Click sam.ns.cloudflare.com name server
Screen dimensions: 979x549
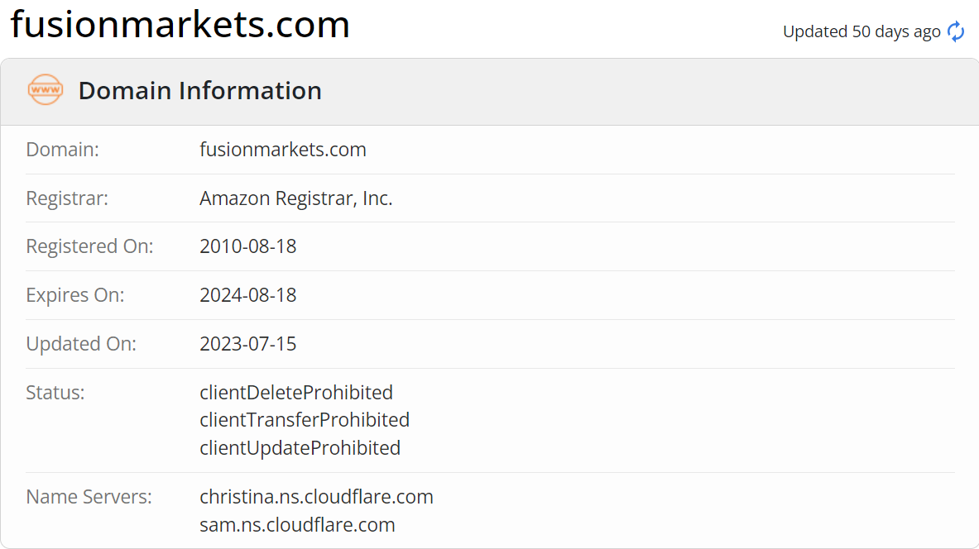298,525
